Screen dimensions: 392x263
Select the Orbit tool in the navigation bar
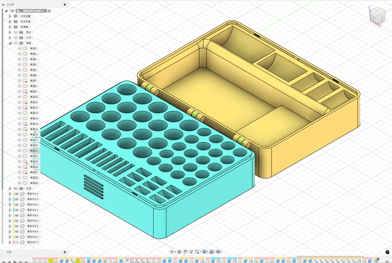(x=172, y=252)
